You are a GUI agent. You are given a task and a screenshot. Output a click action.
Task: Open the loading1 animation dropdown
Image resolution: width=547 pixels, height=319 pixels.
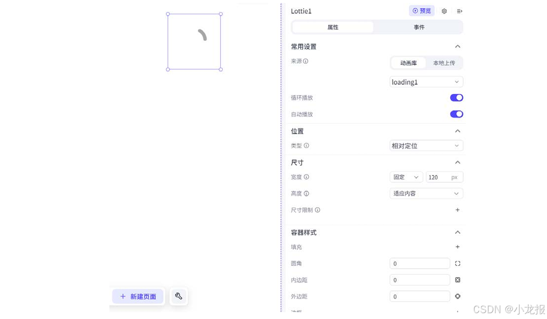[x=426, y=82]
